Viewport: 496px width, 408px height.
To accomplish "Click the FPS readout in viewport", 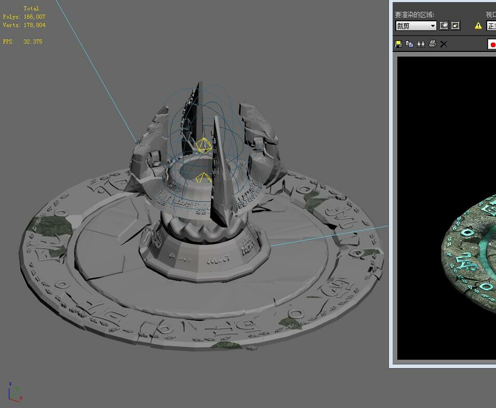I will point(22,42).
